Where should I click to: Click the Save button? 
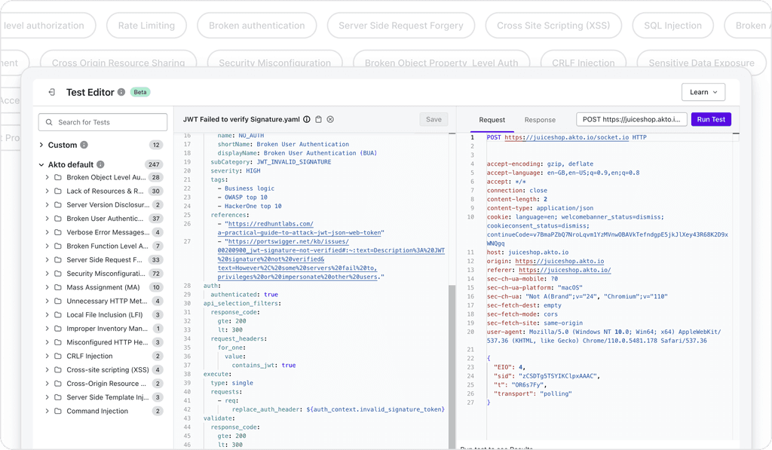433,119
